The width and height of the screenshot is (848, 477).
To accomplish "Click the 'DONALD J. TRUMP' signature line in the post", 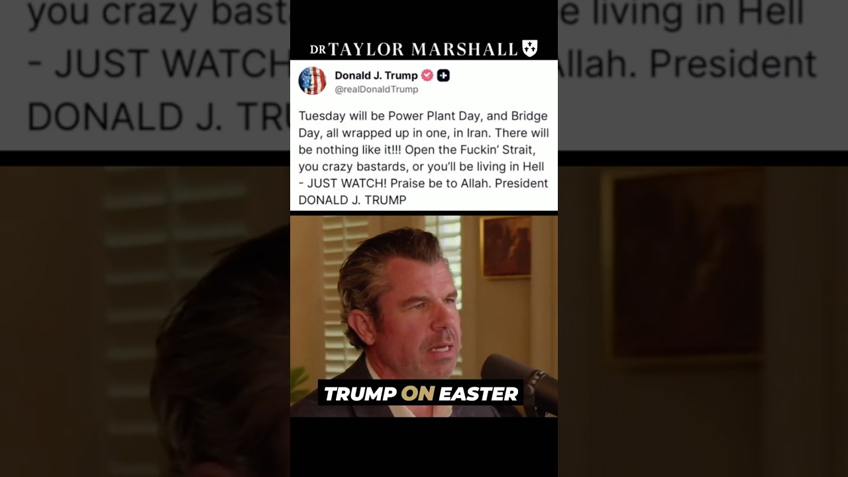I will tap(352, 199).
